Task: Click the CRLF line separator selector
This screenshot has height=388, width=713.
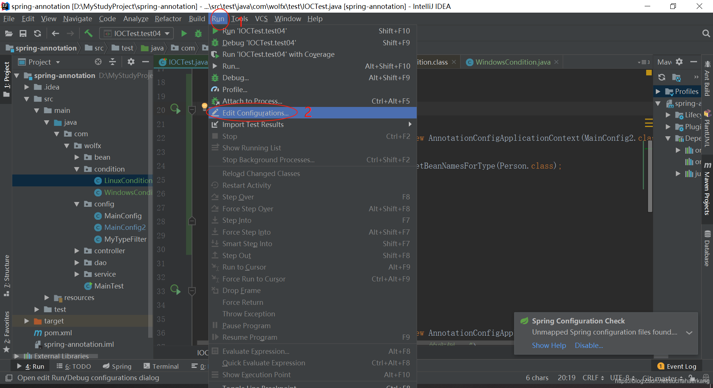Action: (x=593, y=378)
